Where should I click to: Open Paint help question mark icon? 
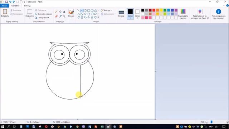(228, 6)
